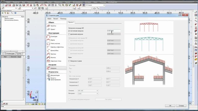Enable Нагрузка от крана checkbox
The width and height of the screenshot is (198, 111).
[x=69, y=61]
